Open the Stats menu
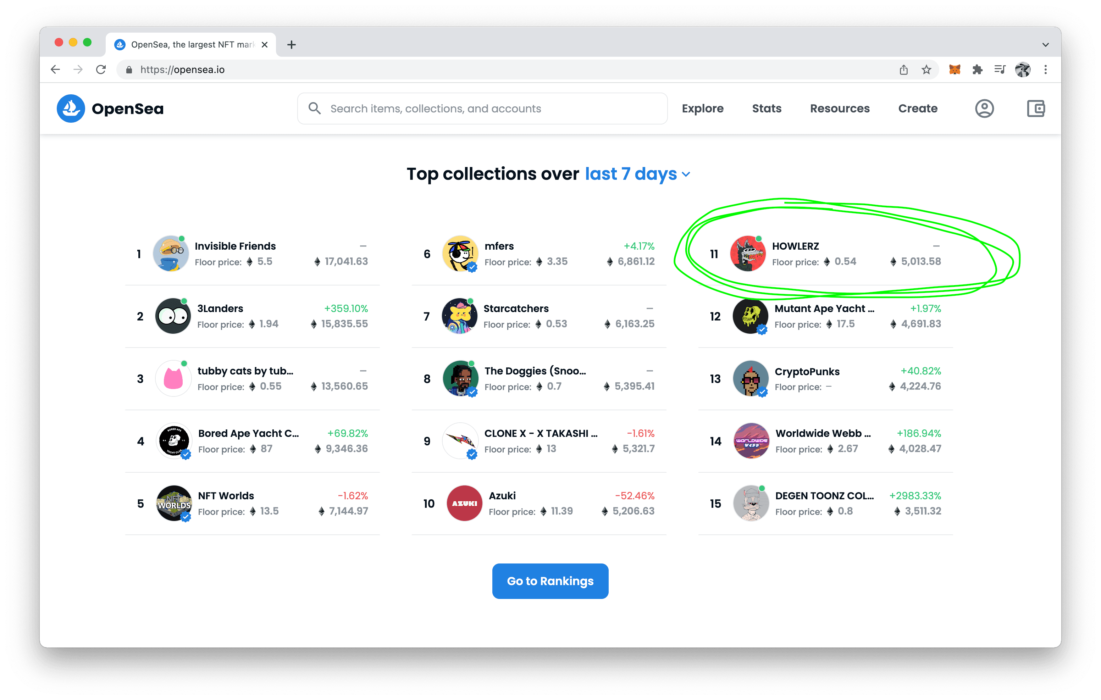 (767, 109)
